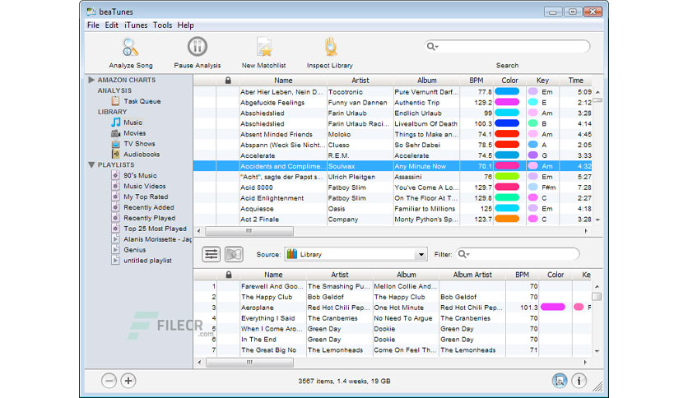Expand the Amazon Charts section
This screenshot has width=688, height=398.
(91, 80)
